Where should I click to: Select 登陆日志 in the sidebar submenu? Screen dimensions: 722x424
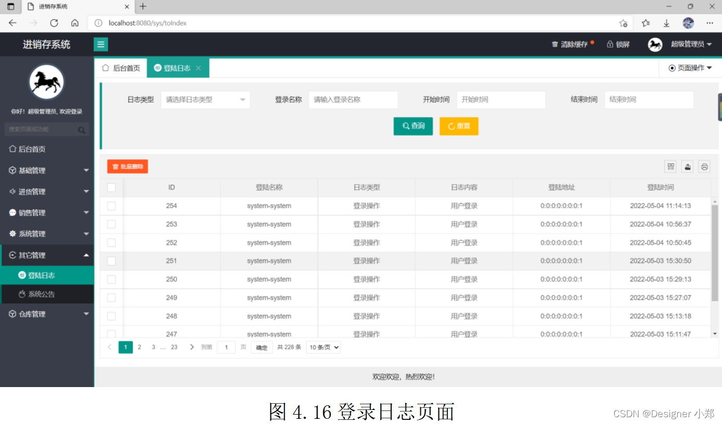[x=47, y=275]
